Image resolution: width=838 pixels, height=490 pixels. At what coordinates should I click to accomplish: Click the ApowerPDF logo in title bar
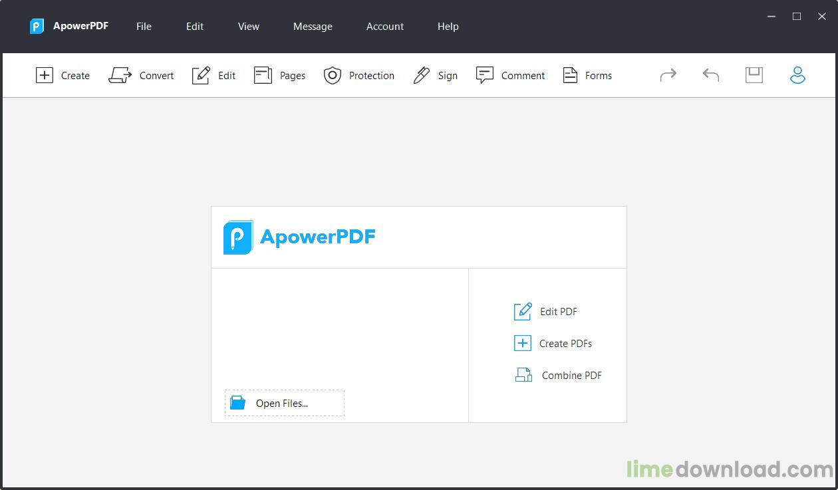37,27
